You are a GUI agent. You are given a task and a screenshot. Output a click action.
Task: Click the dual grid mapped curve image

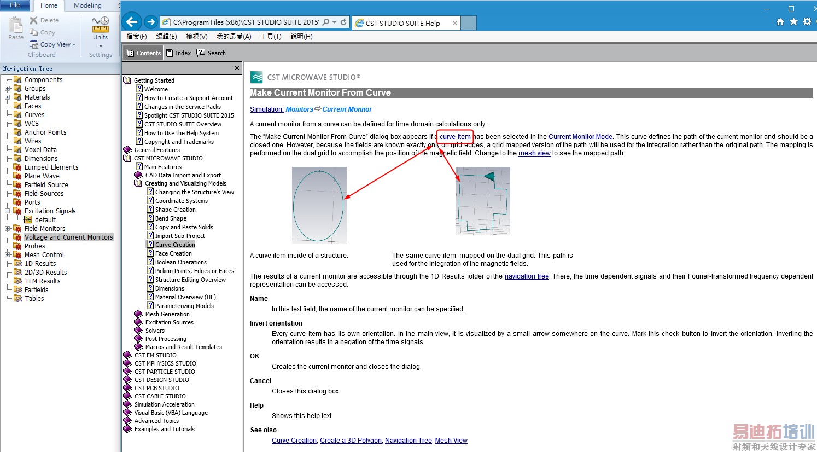coord(483,201)
